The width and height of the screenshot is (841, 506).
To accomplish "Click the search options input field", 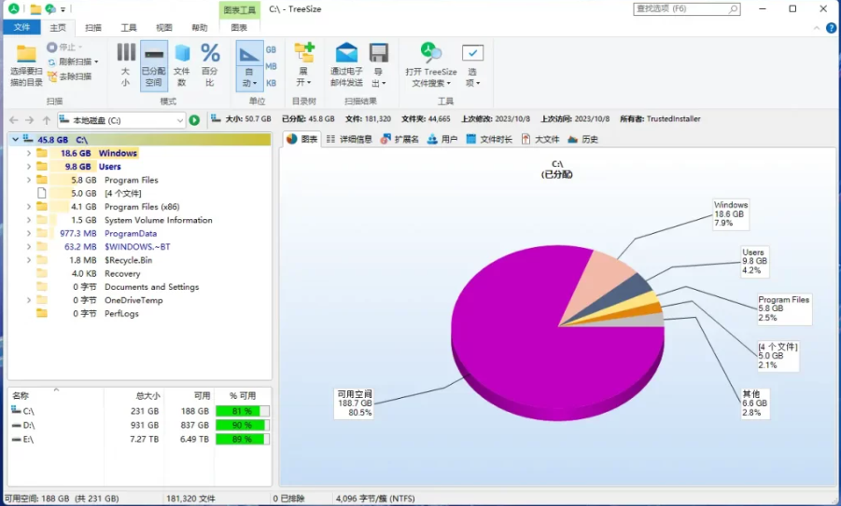I will tap(687, 9).
